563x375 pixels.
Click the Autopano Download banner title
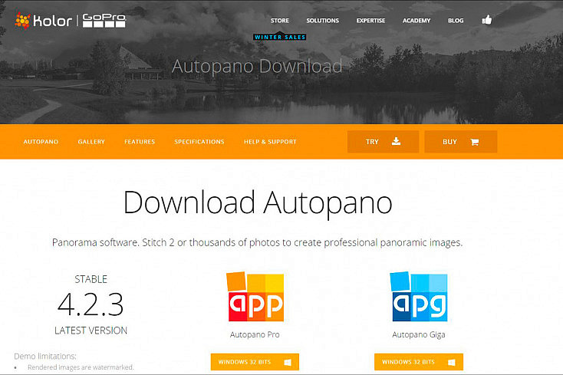tap(257, 67)
